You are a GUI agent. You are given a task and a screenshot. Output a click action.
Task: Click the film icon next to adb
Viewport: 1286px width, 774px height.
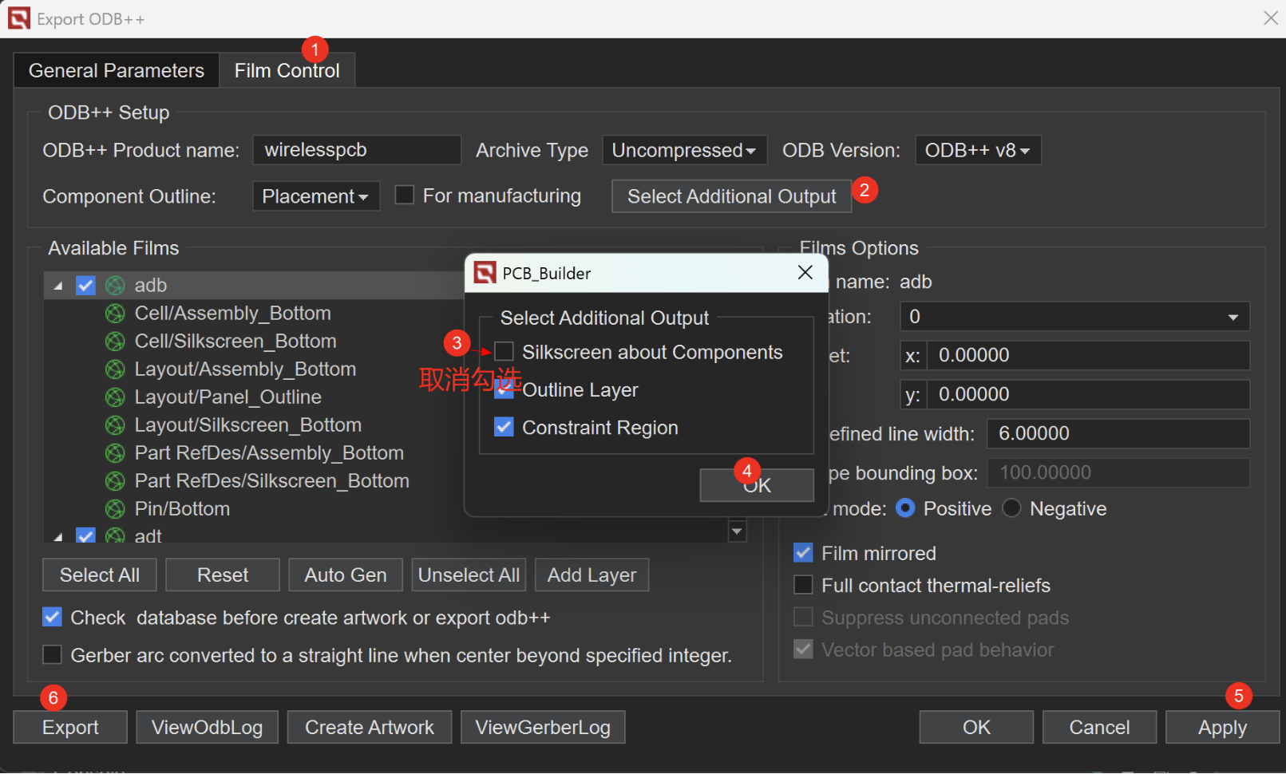click(x=115, y=286)
